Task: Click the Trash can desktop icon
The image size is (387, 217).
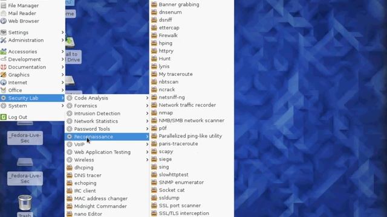Action: [x=25, y=203]
